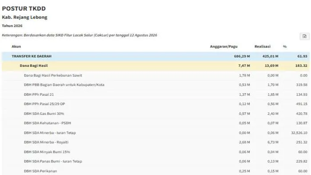
Task: Select the Akun column header
Action: click(16, 46)
